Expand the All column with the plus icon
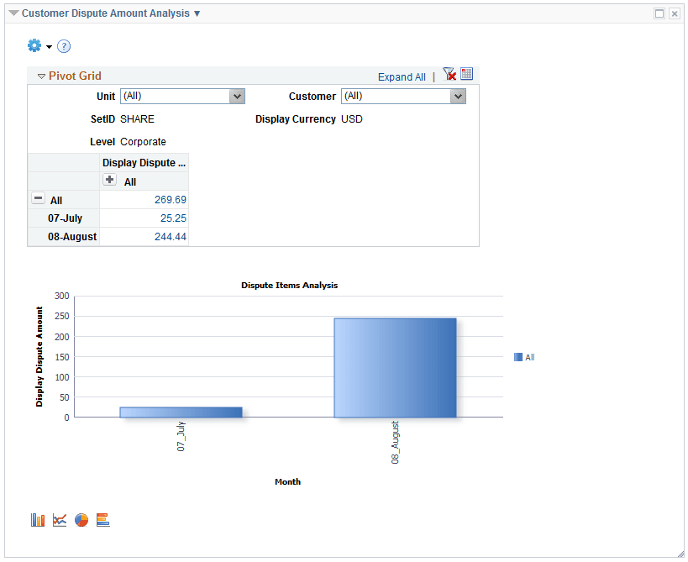Screen dimensions: 688x562 (x=109, y=180)
